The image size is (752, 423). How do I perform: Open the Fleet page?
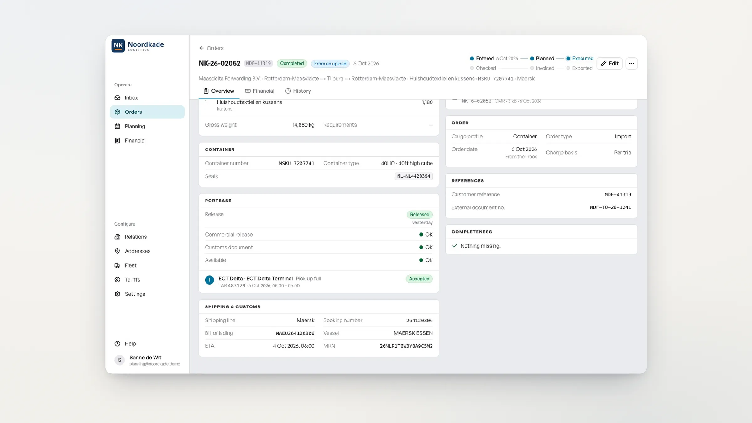(147, 265)
